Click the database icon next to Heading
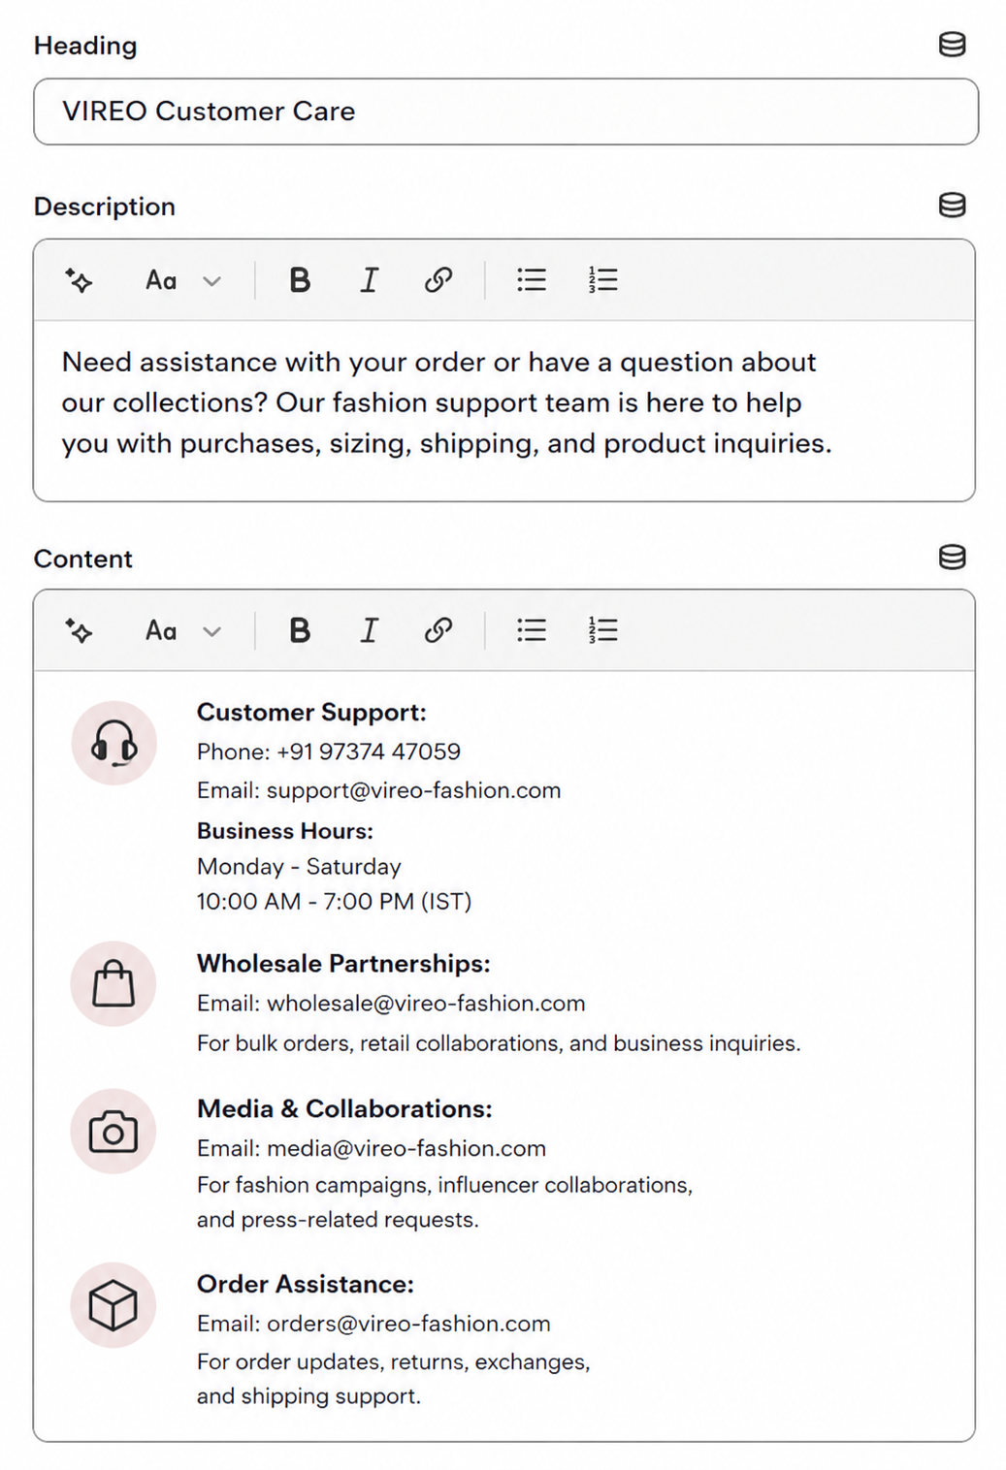 [952, 45]
